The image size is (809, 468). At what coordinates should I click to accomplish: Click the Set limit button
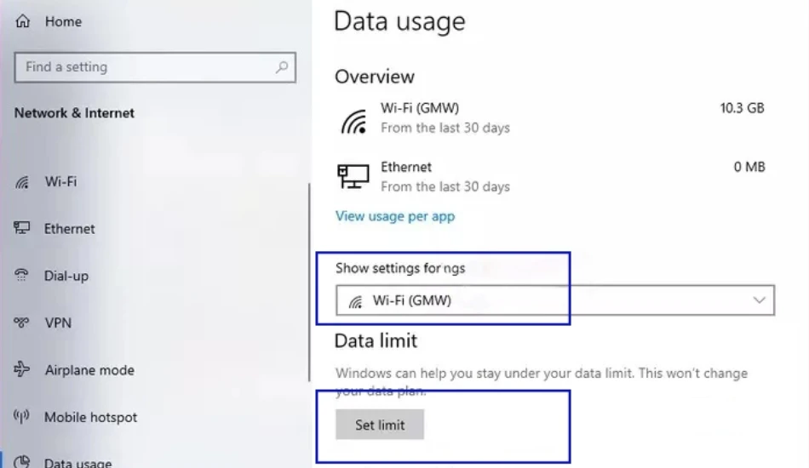tap(380, 425)
